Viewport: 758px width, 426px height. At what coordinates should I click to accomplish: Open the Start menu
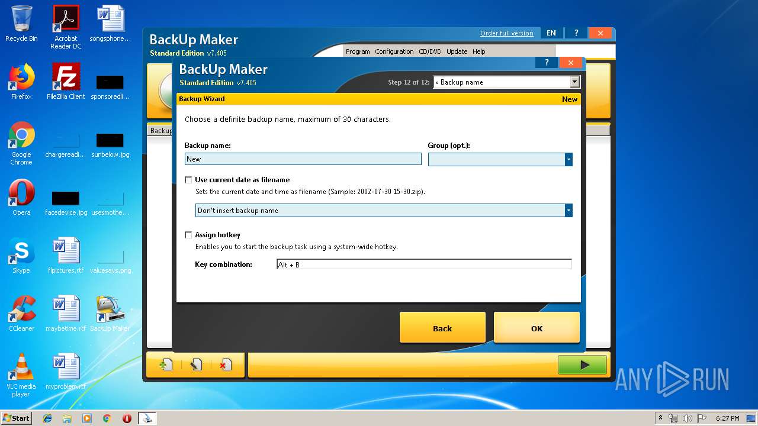coord(17,418)
